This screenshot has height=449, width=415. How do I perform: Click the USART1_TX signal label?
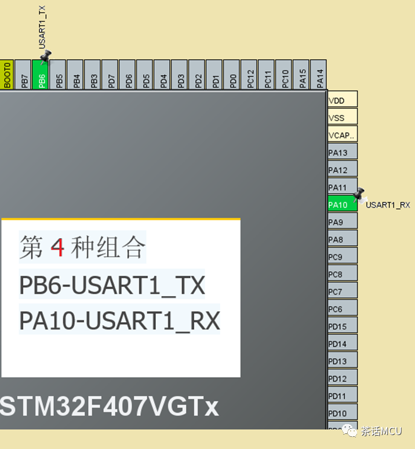[42, 27]
